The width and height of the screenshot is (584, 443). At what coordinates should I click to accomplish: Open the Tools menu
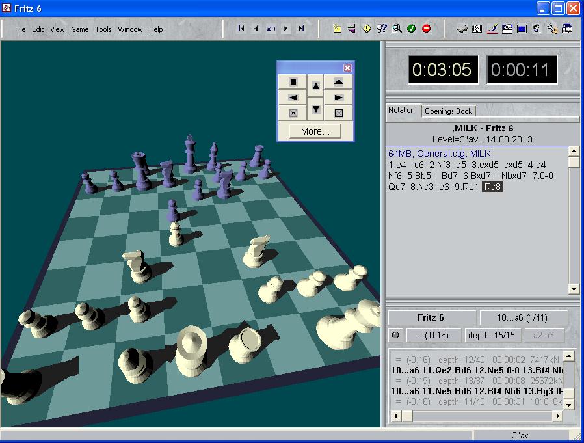pos(103,29)
